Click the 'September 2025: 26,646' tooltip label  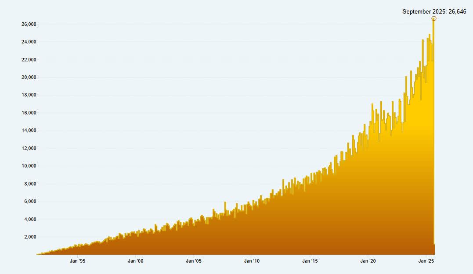[x=434, y=12]
